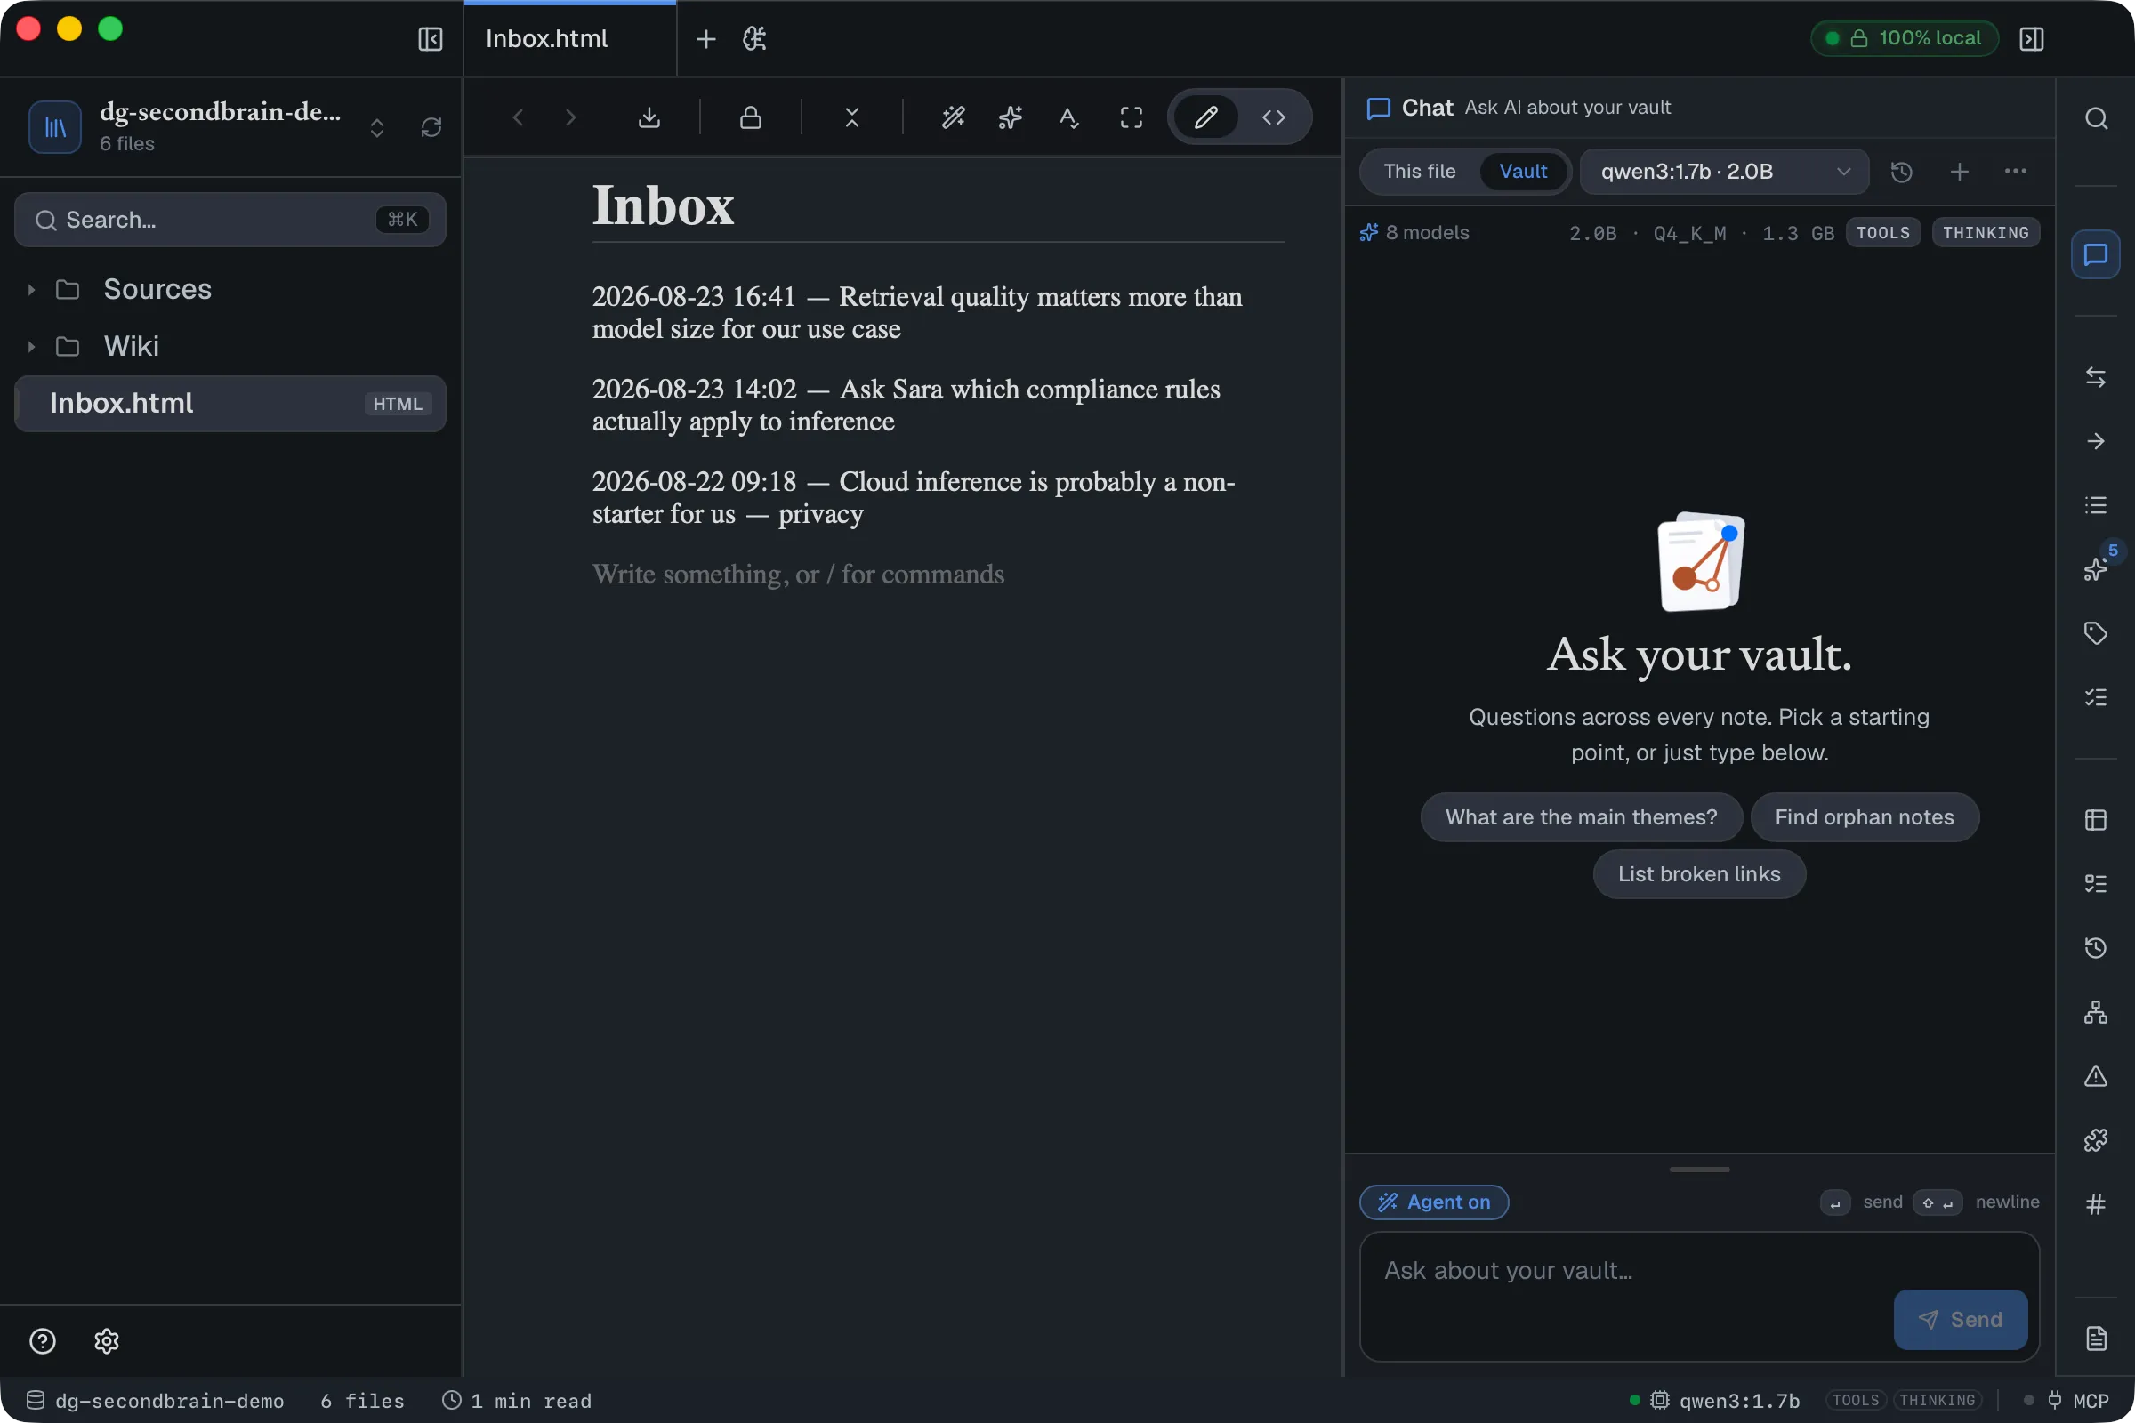
Task: Open the text formatting A icon
Action: tap(1068, 117)
